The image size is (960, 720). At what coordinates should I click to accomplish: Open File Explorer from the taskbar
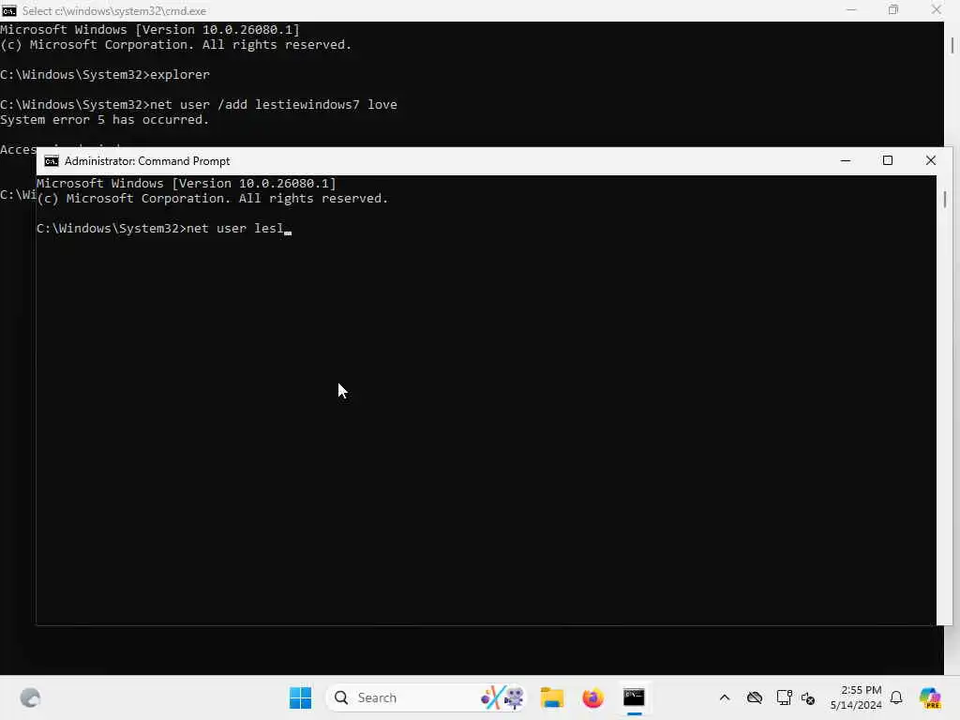pos(551,697)
